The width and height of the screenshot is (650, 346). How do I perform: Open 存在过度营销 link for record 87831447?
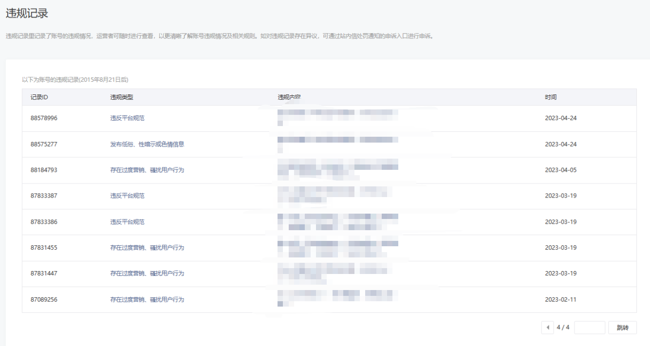(x=147, y=273)
